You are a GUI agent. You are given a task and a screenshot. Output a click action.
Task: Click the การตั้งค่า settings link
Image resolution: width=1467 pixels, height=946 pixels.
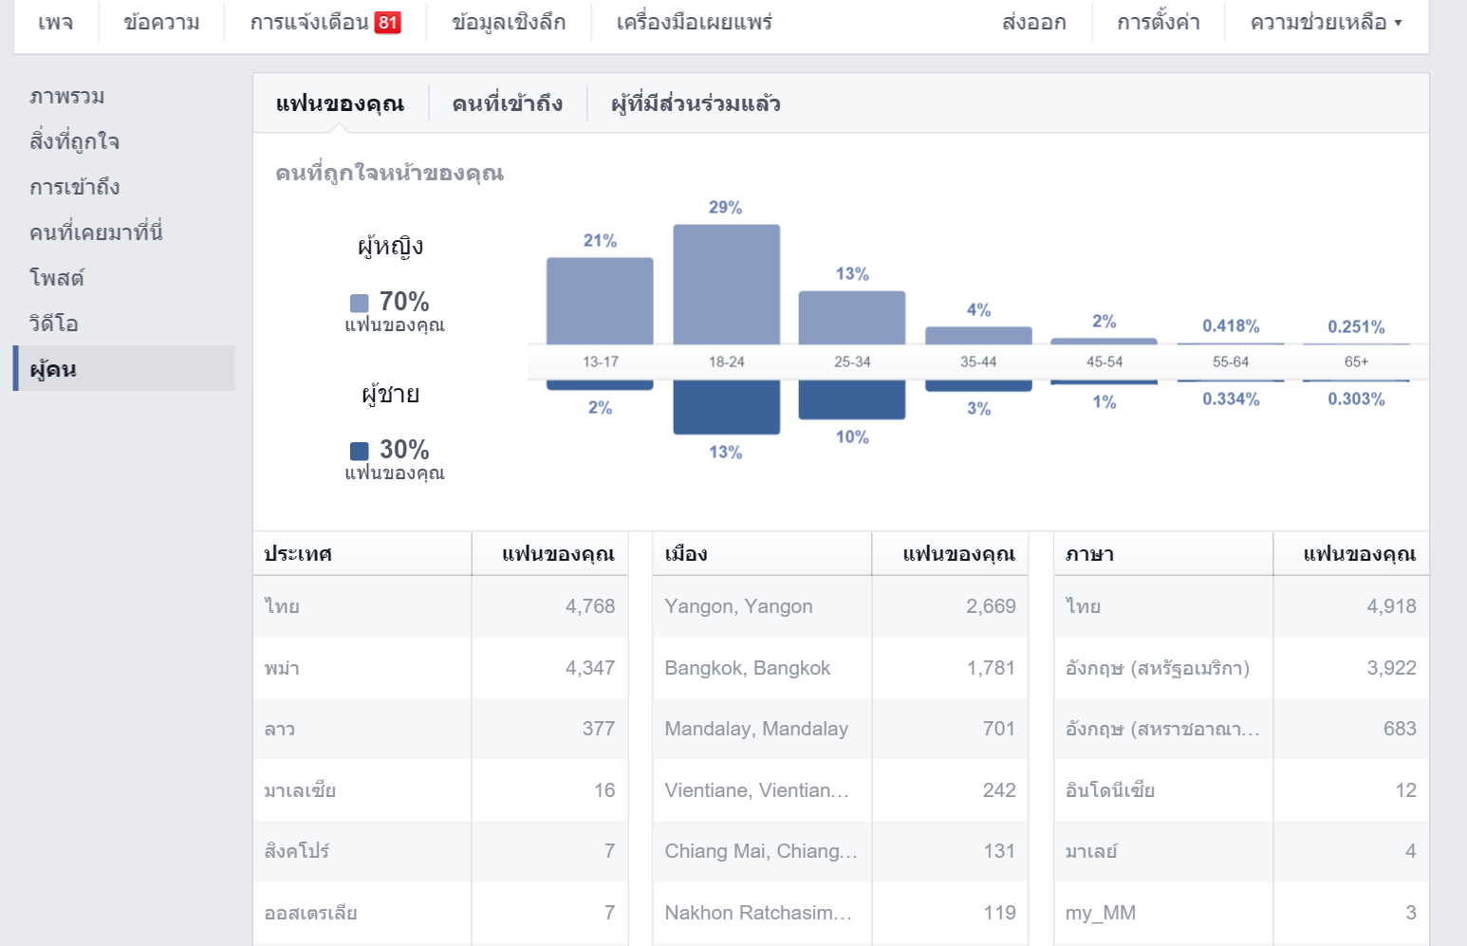pos(1159,22)
